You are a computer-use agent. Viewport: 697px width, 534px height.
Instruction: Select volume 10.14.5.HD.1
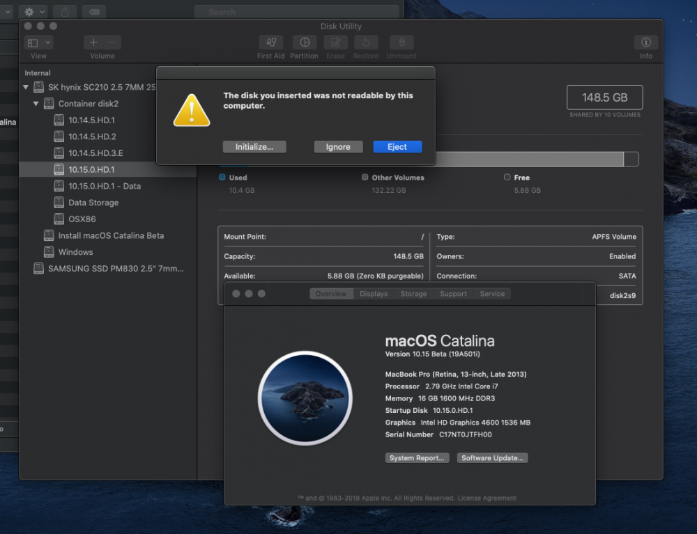click(91, 120)
